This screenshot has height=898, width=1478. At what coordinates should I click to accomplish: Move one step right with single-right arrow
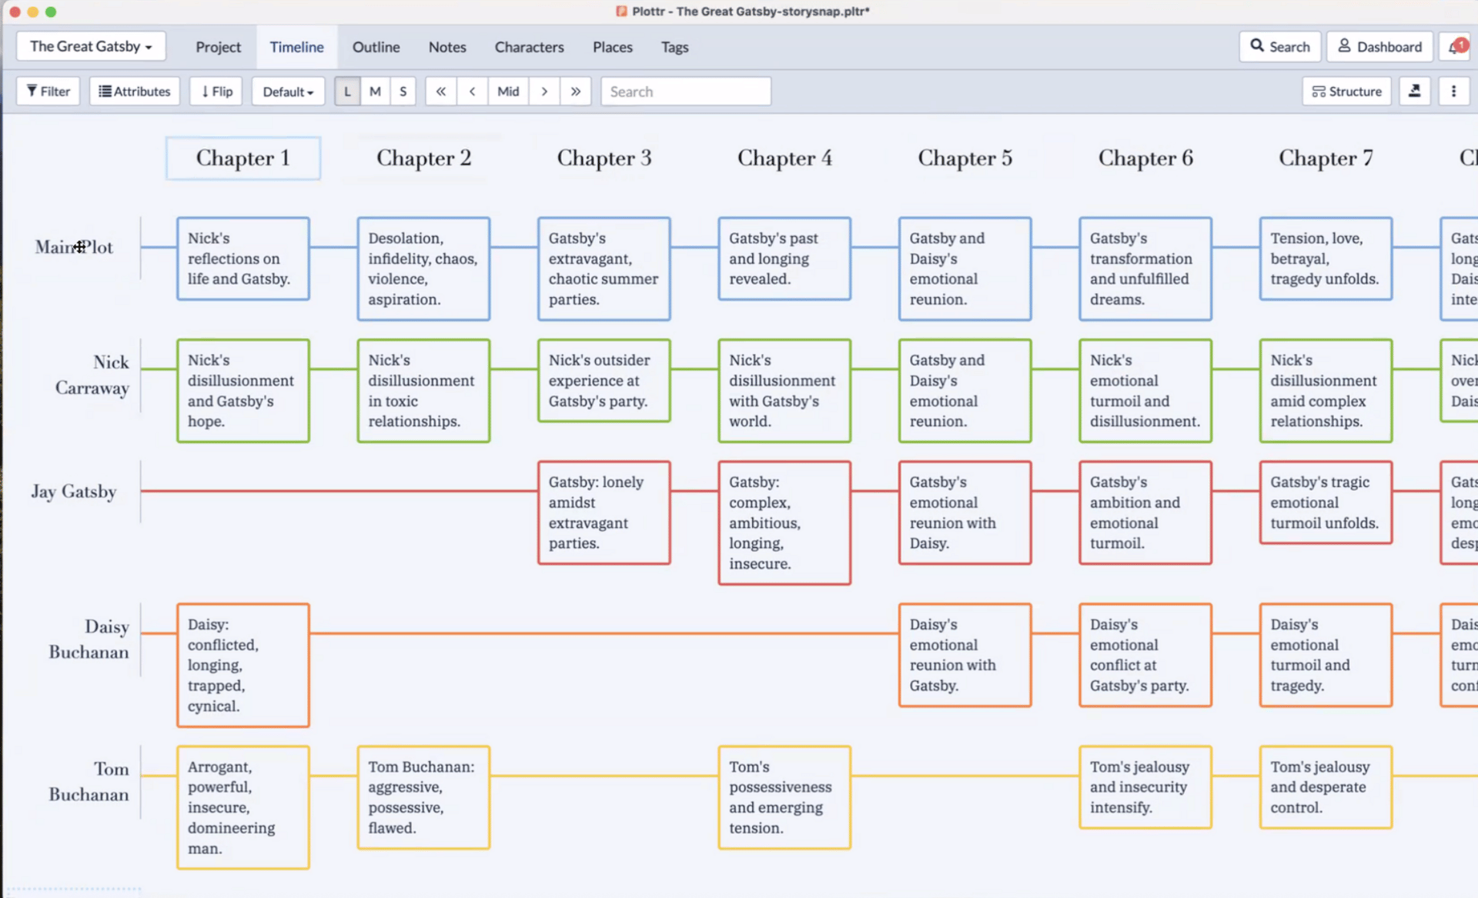pos(544,91)
